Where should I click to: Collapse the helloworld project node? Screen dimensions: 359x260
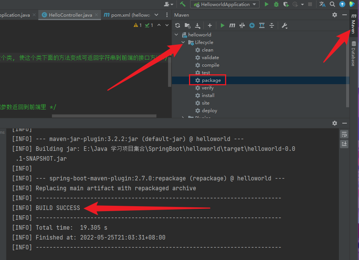[176, 35]
